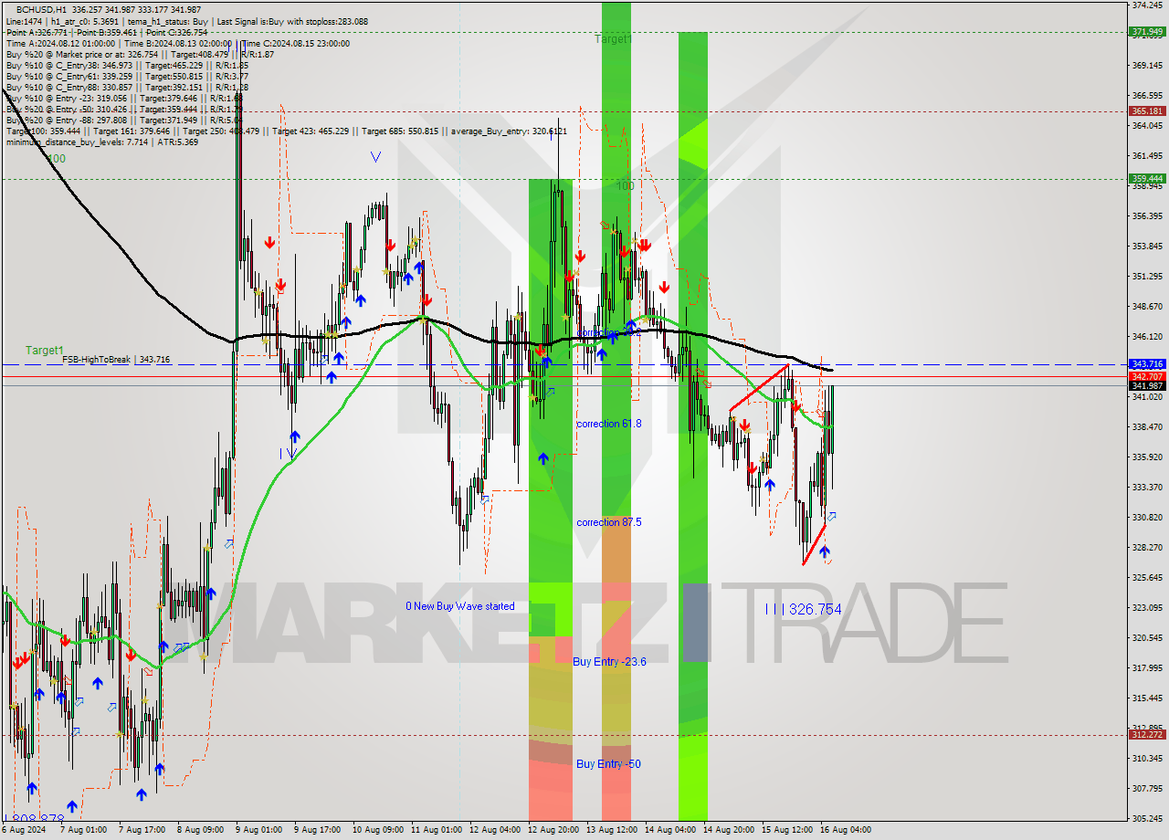Image resolution: width=1169 pixels, height=840 pixels.
Task: Click the 'I V' wave label near 9 Aug 17:00
Action: [289, 453]
